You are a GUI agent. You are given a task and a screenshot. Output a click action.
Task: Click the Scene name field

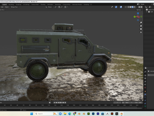pyautogui.click(x=145, y=4)
